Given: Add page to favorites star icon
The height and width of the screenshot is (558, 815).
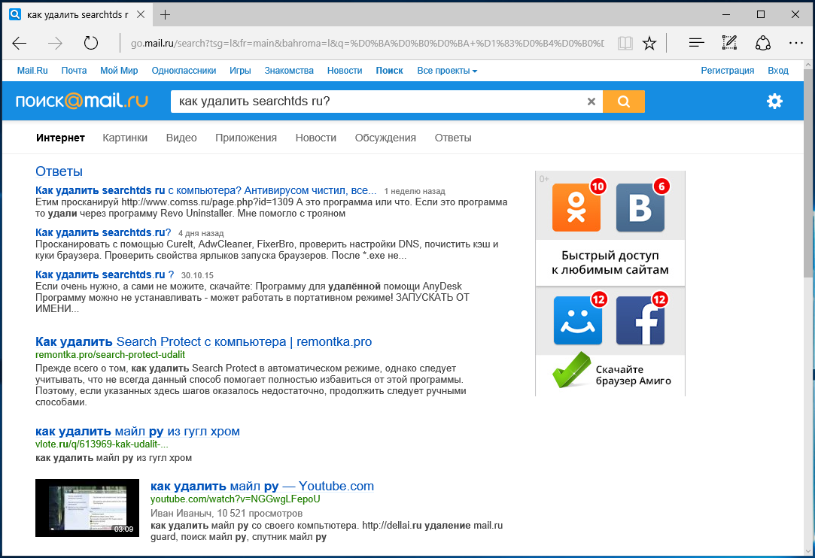Looking at the screenshot, I should coord(649,43).
